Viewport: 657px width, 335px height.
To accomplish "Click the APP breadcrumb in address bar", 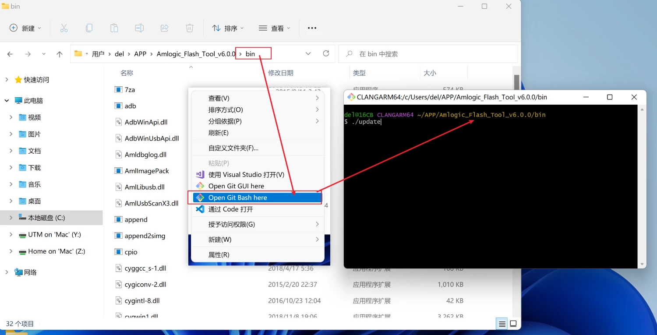I will click(x=140, y=54).
